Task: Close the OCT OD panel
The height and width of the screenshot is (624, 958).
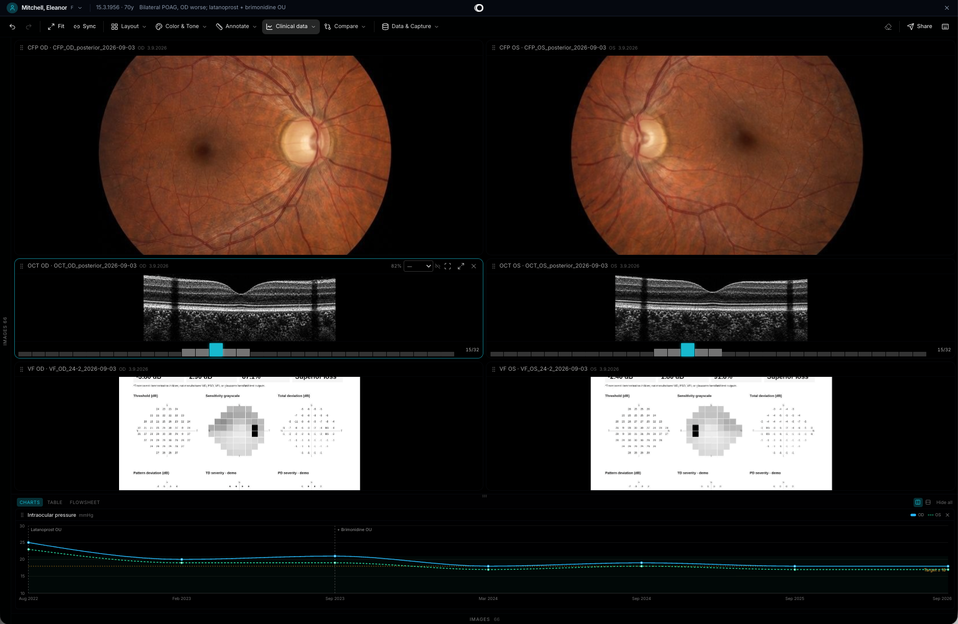Action: [474, 266]
